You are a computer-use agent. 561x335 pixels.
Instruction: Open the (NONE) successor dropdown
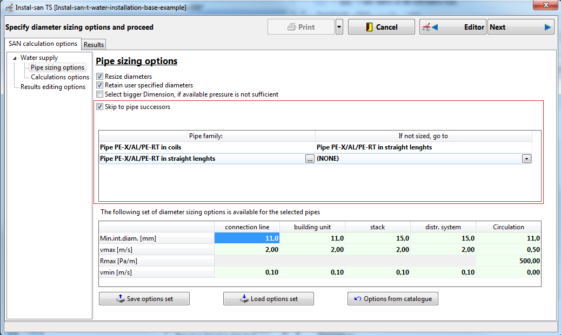526,159
